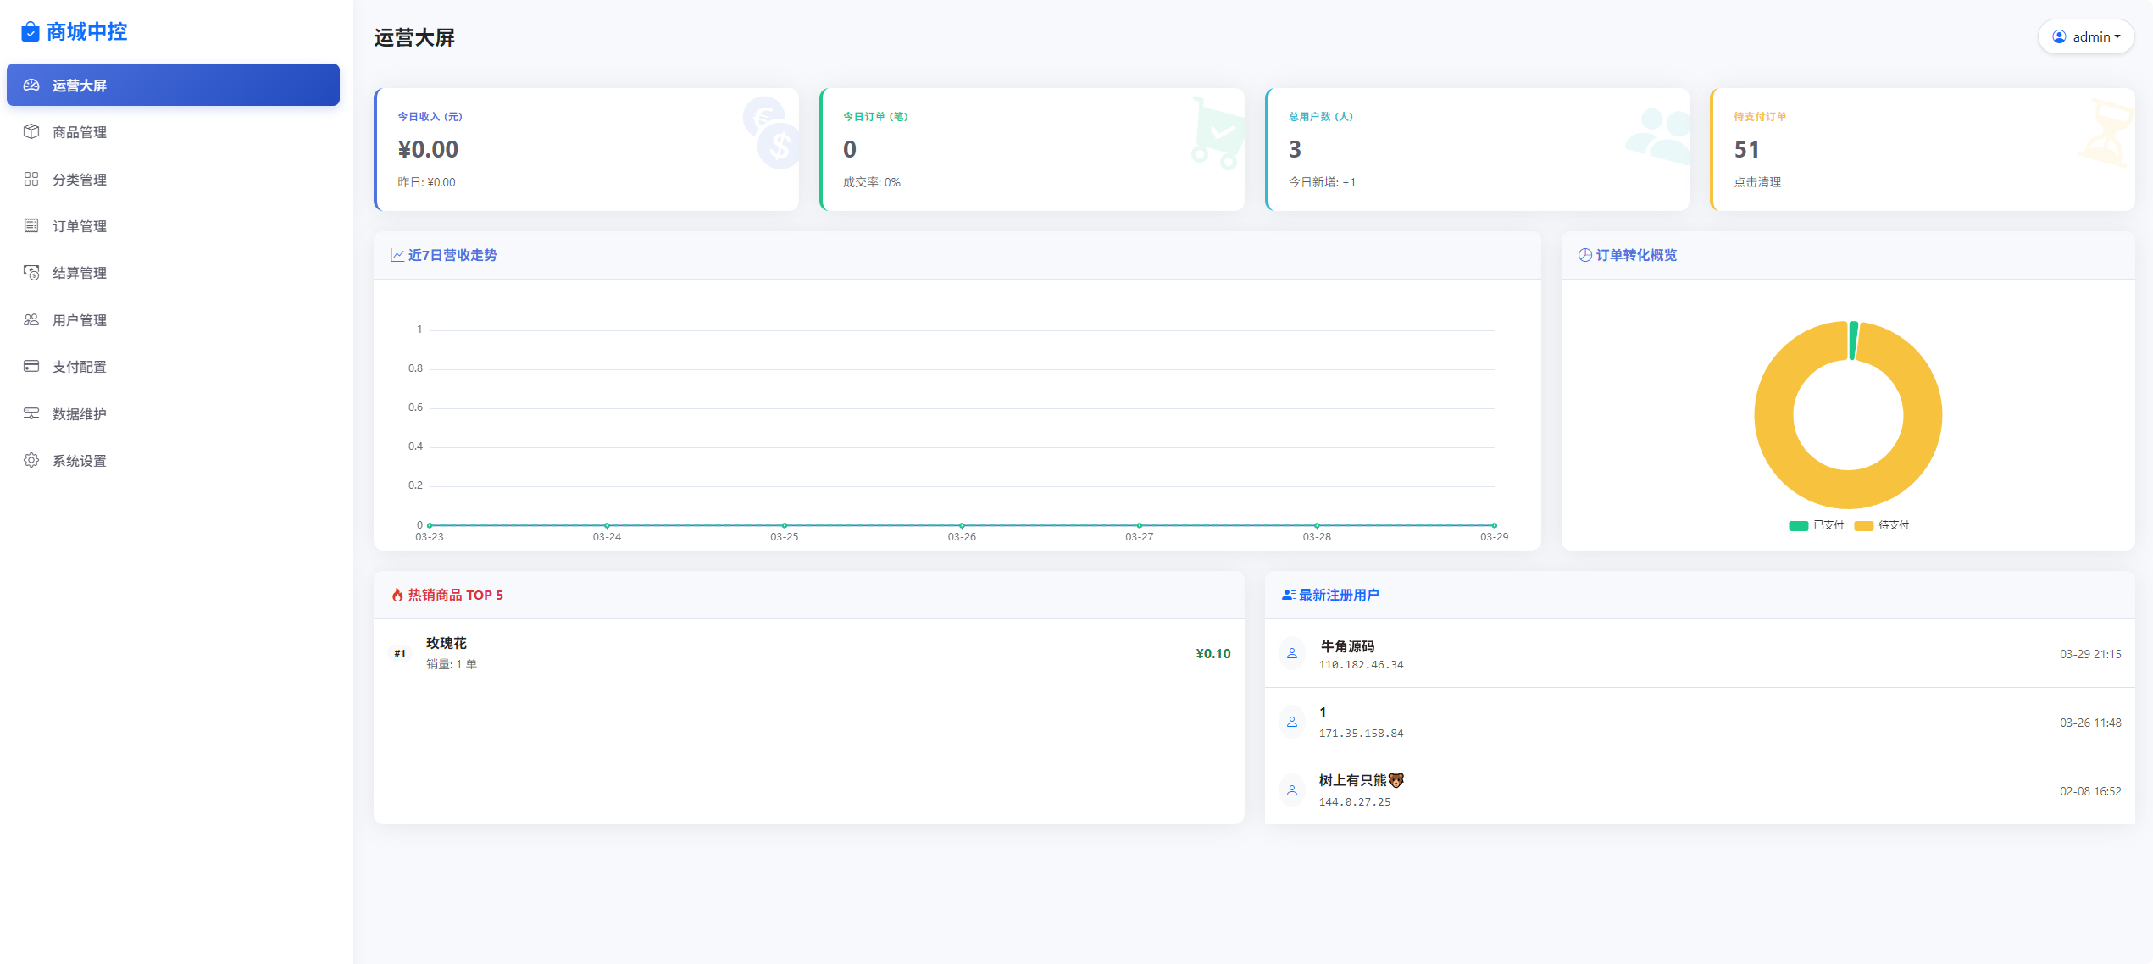Open 商品管理 box icon in sidebar
This screenshot has height=964, width=2153.
coord(31,131)
